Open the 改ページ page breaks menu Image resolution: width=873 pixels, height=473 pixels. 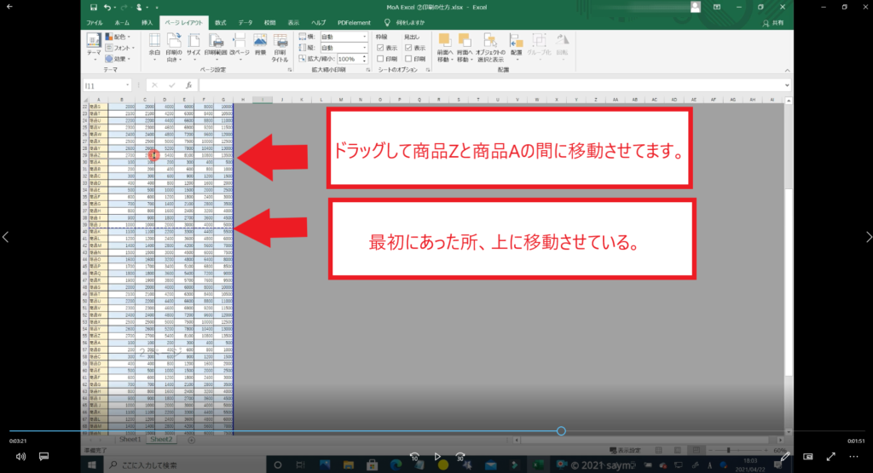point(240,46)
